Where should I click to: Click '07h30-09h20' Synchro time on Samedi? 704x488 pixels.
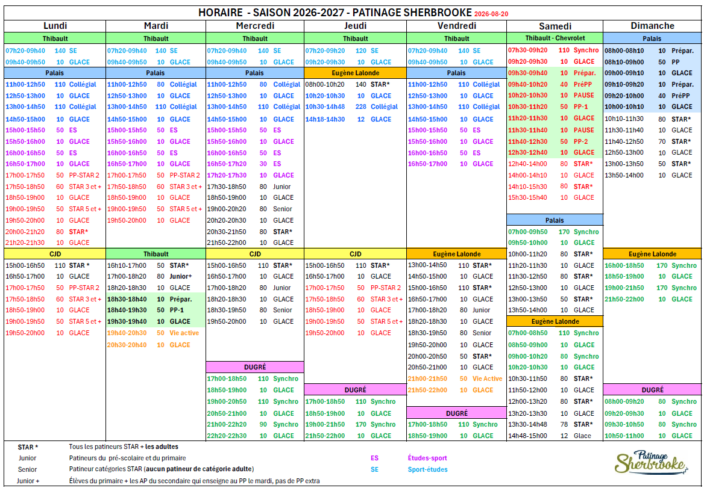528,50
